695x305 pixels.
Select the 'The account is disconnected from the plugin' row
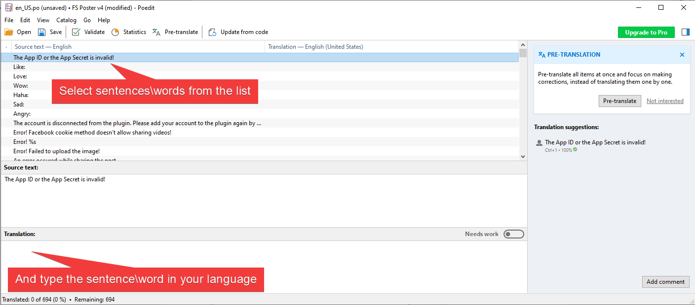[x=260, y=123]
